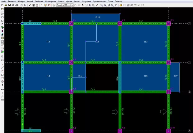This screenshot has width=193, height=133.
Task: Open the Файл menu
Action: [3, 2]
